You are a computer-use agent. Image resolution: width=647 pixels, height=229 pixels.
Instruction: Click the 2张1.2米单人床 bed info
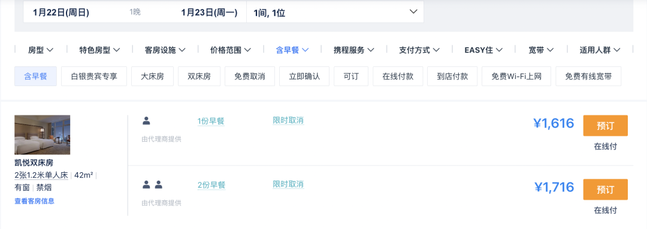click(x=41, y=175)
